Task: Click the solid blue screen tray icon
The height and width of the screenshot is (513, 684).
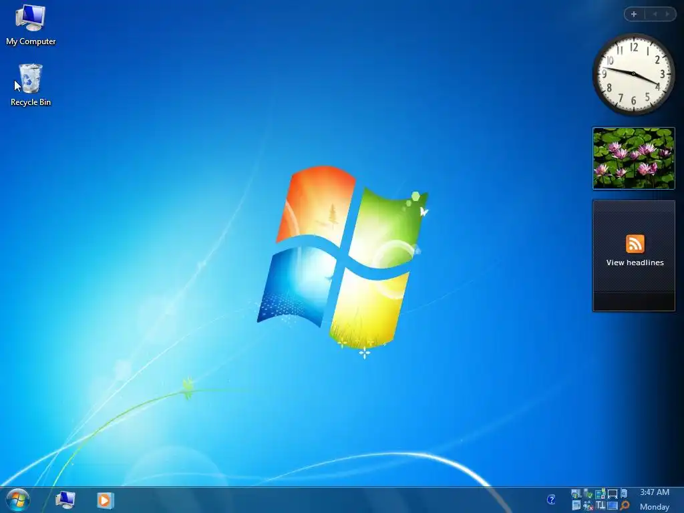Action: tap(613, 506)
